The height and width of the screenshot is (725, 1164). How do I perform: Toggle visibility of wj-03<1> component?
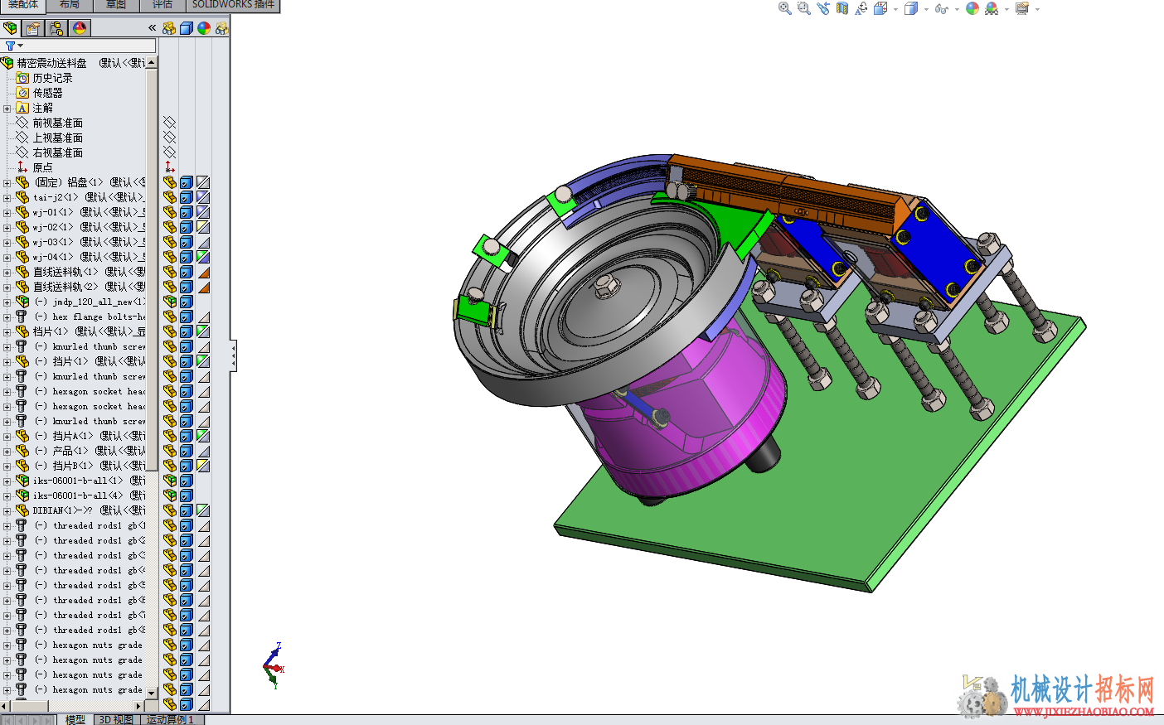(169, 242)
